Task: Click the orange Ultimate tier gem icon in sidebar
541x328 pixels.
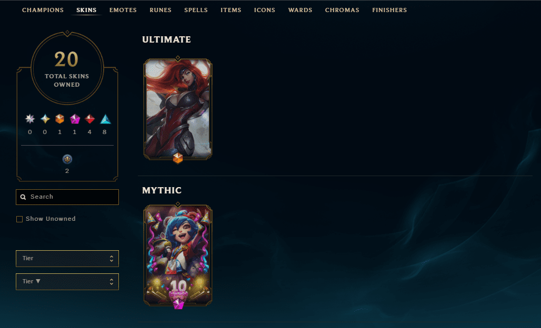Action: 59,119
